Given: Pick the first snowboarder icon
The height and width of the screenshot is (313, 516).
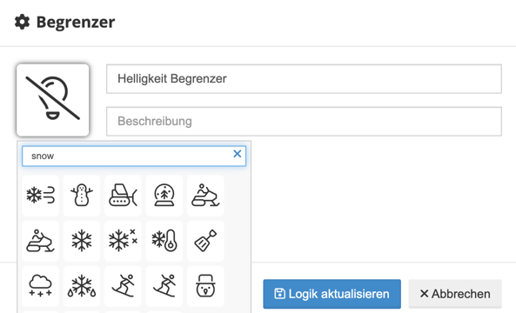Looking at the screenshot, I should pyautogui.click(x=123, y=286).
